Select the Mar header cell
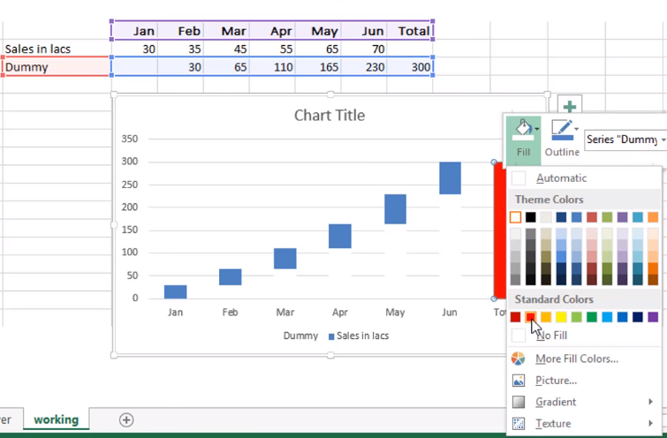This screenshot has width=667, height=438. point(226,31)
